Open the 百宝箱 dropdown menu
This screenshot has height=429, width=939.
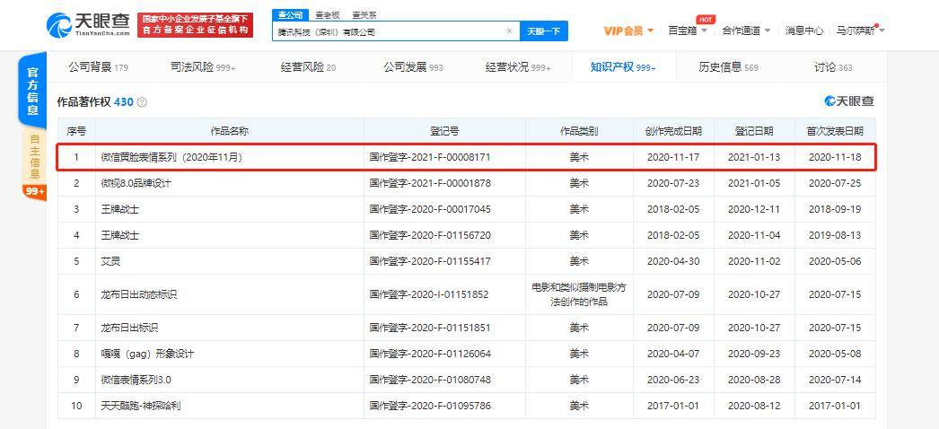(688, 31)
